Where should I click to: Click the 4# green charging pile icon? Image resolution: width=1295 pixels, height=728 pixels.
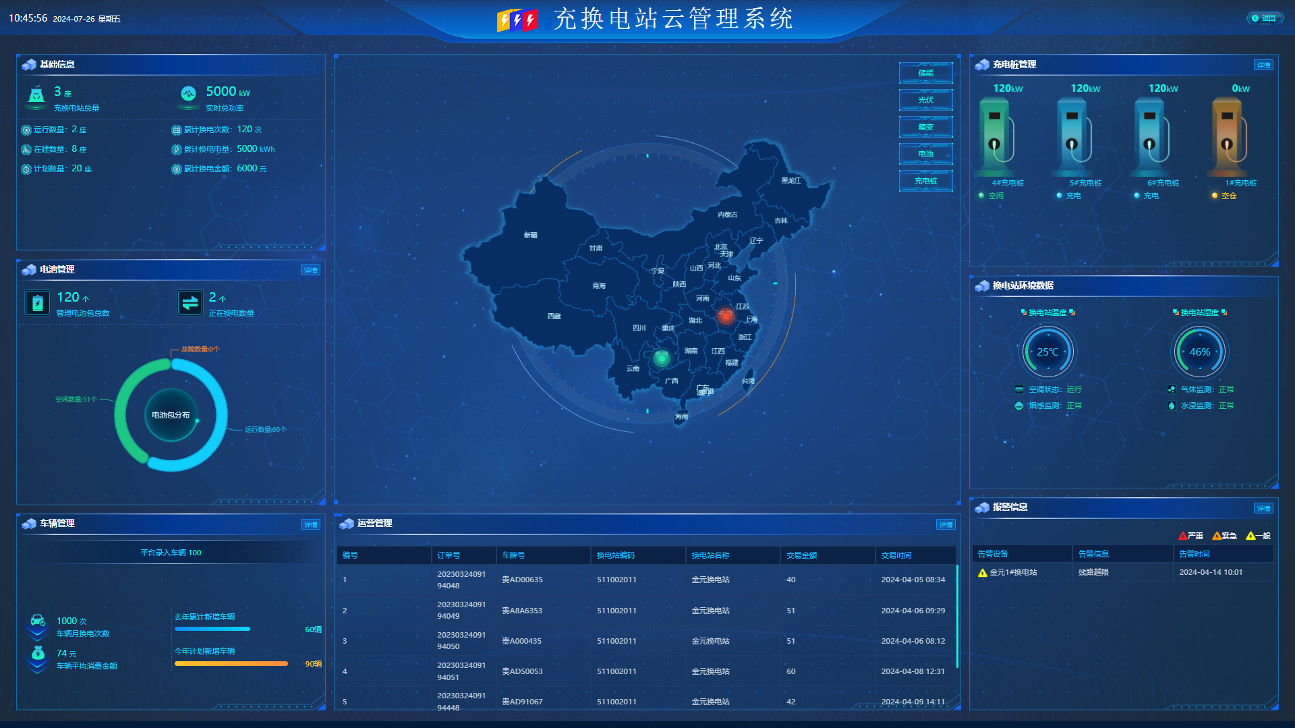point(996,136)
